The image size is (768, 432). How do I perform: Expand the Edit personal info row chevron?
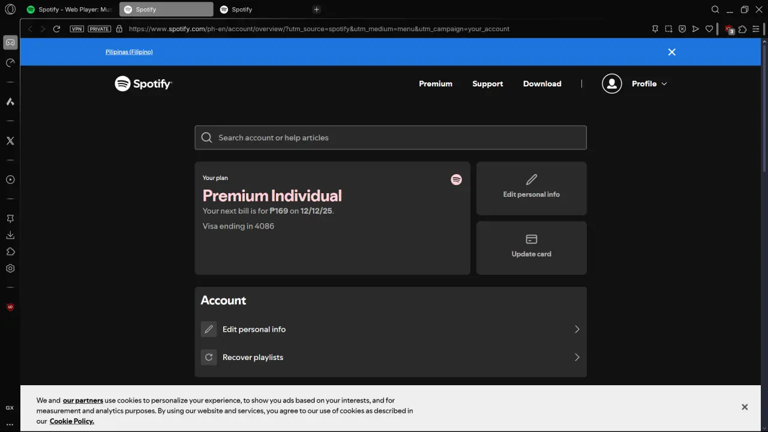click(577, 329)
